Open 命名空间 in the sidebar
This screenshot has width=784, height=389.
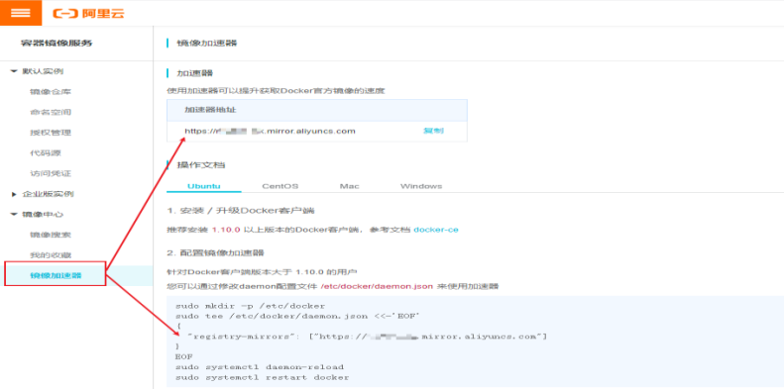pos(50,113)
